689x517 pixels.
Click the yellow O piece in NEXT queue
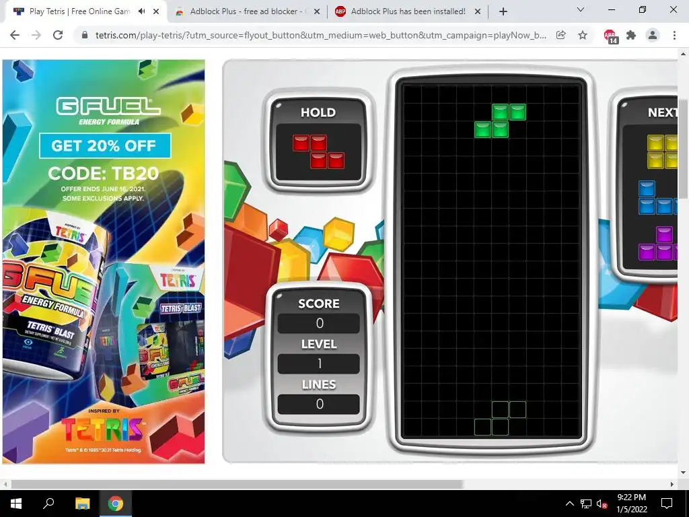click(x=663, y=151)
